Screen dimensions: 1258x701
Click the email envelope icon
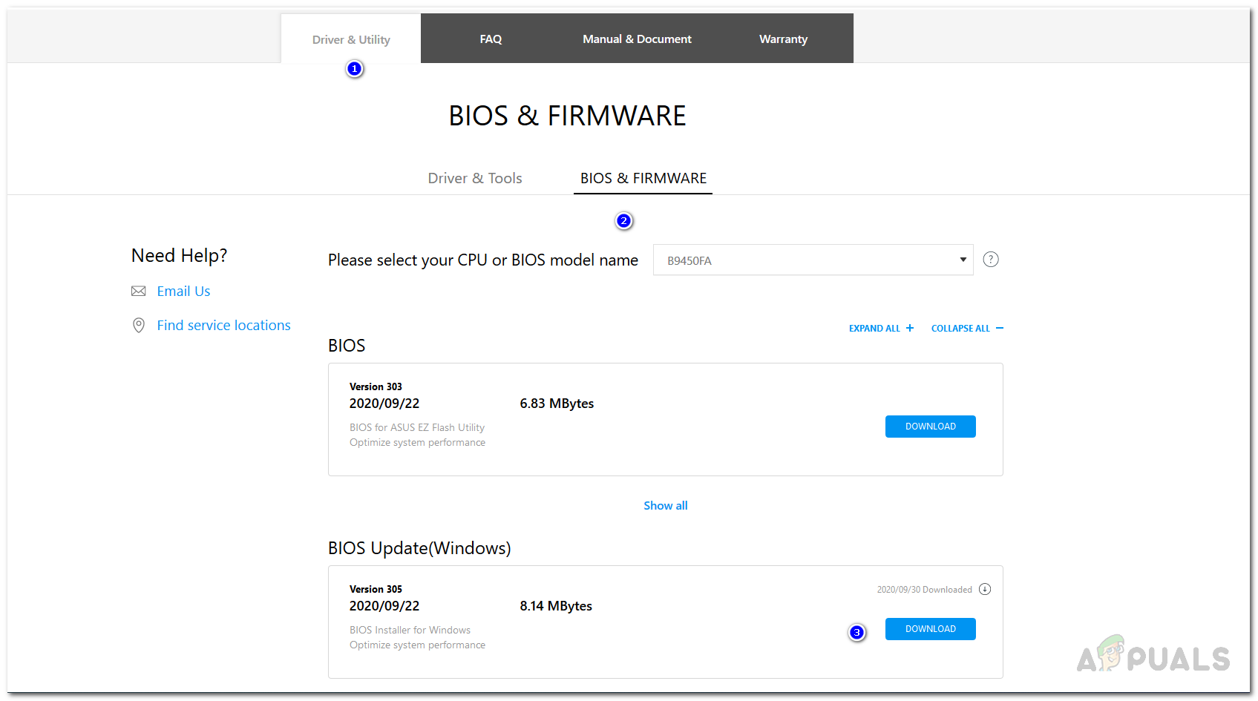pos(139,292)
